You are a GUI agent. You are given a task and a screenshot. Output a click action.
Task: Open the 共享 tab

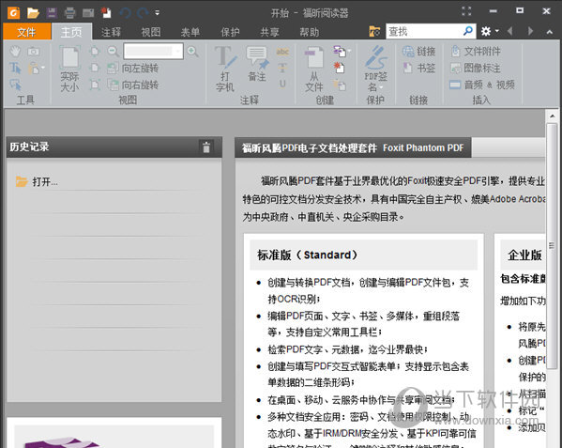click(269, 32)
